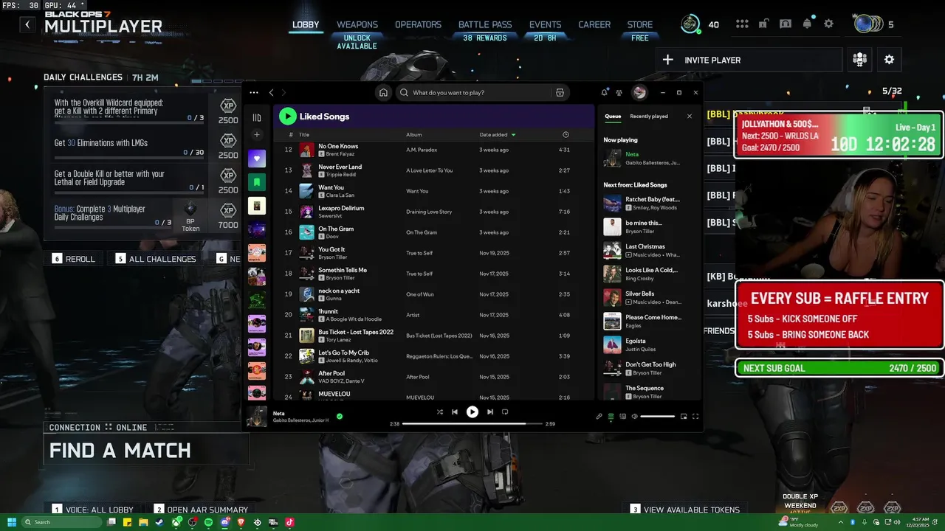Viewport: 945px width, 531px height.
Task: Sort by Date added column header
Action: pyautogui.click(x=498, y=135)
